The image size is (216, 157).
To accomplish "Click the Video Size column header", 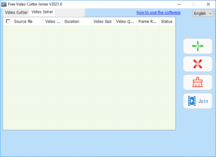I will coord(102,22).
